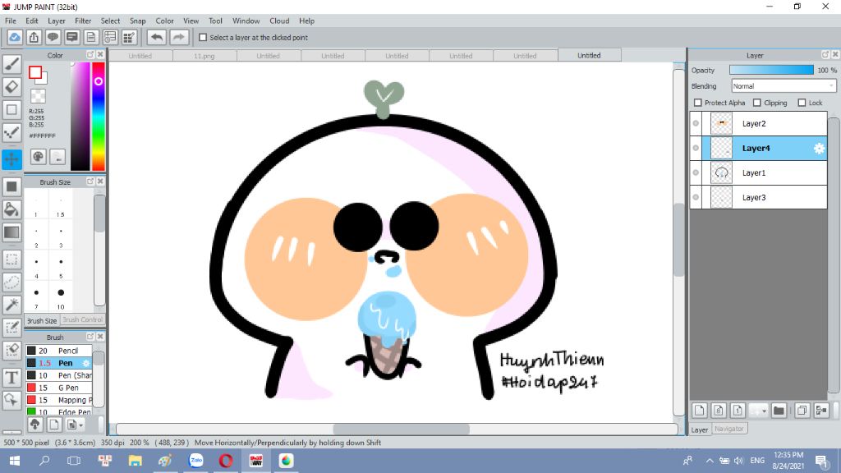This screenshot has height=473, width=841.
Task: Add a new folder in the Layer panel
Action: (779, 411)
